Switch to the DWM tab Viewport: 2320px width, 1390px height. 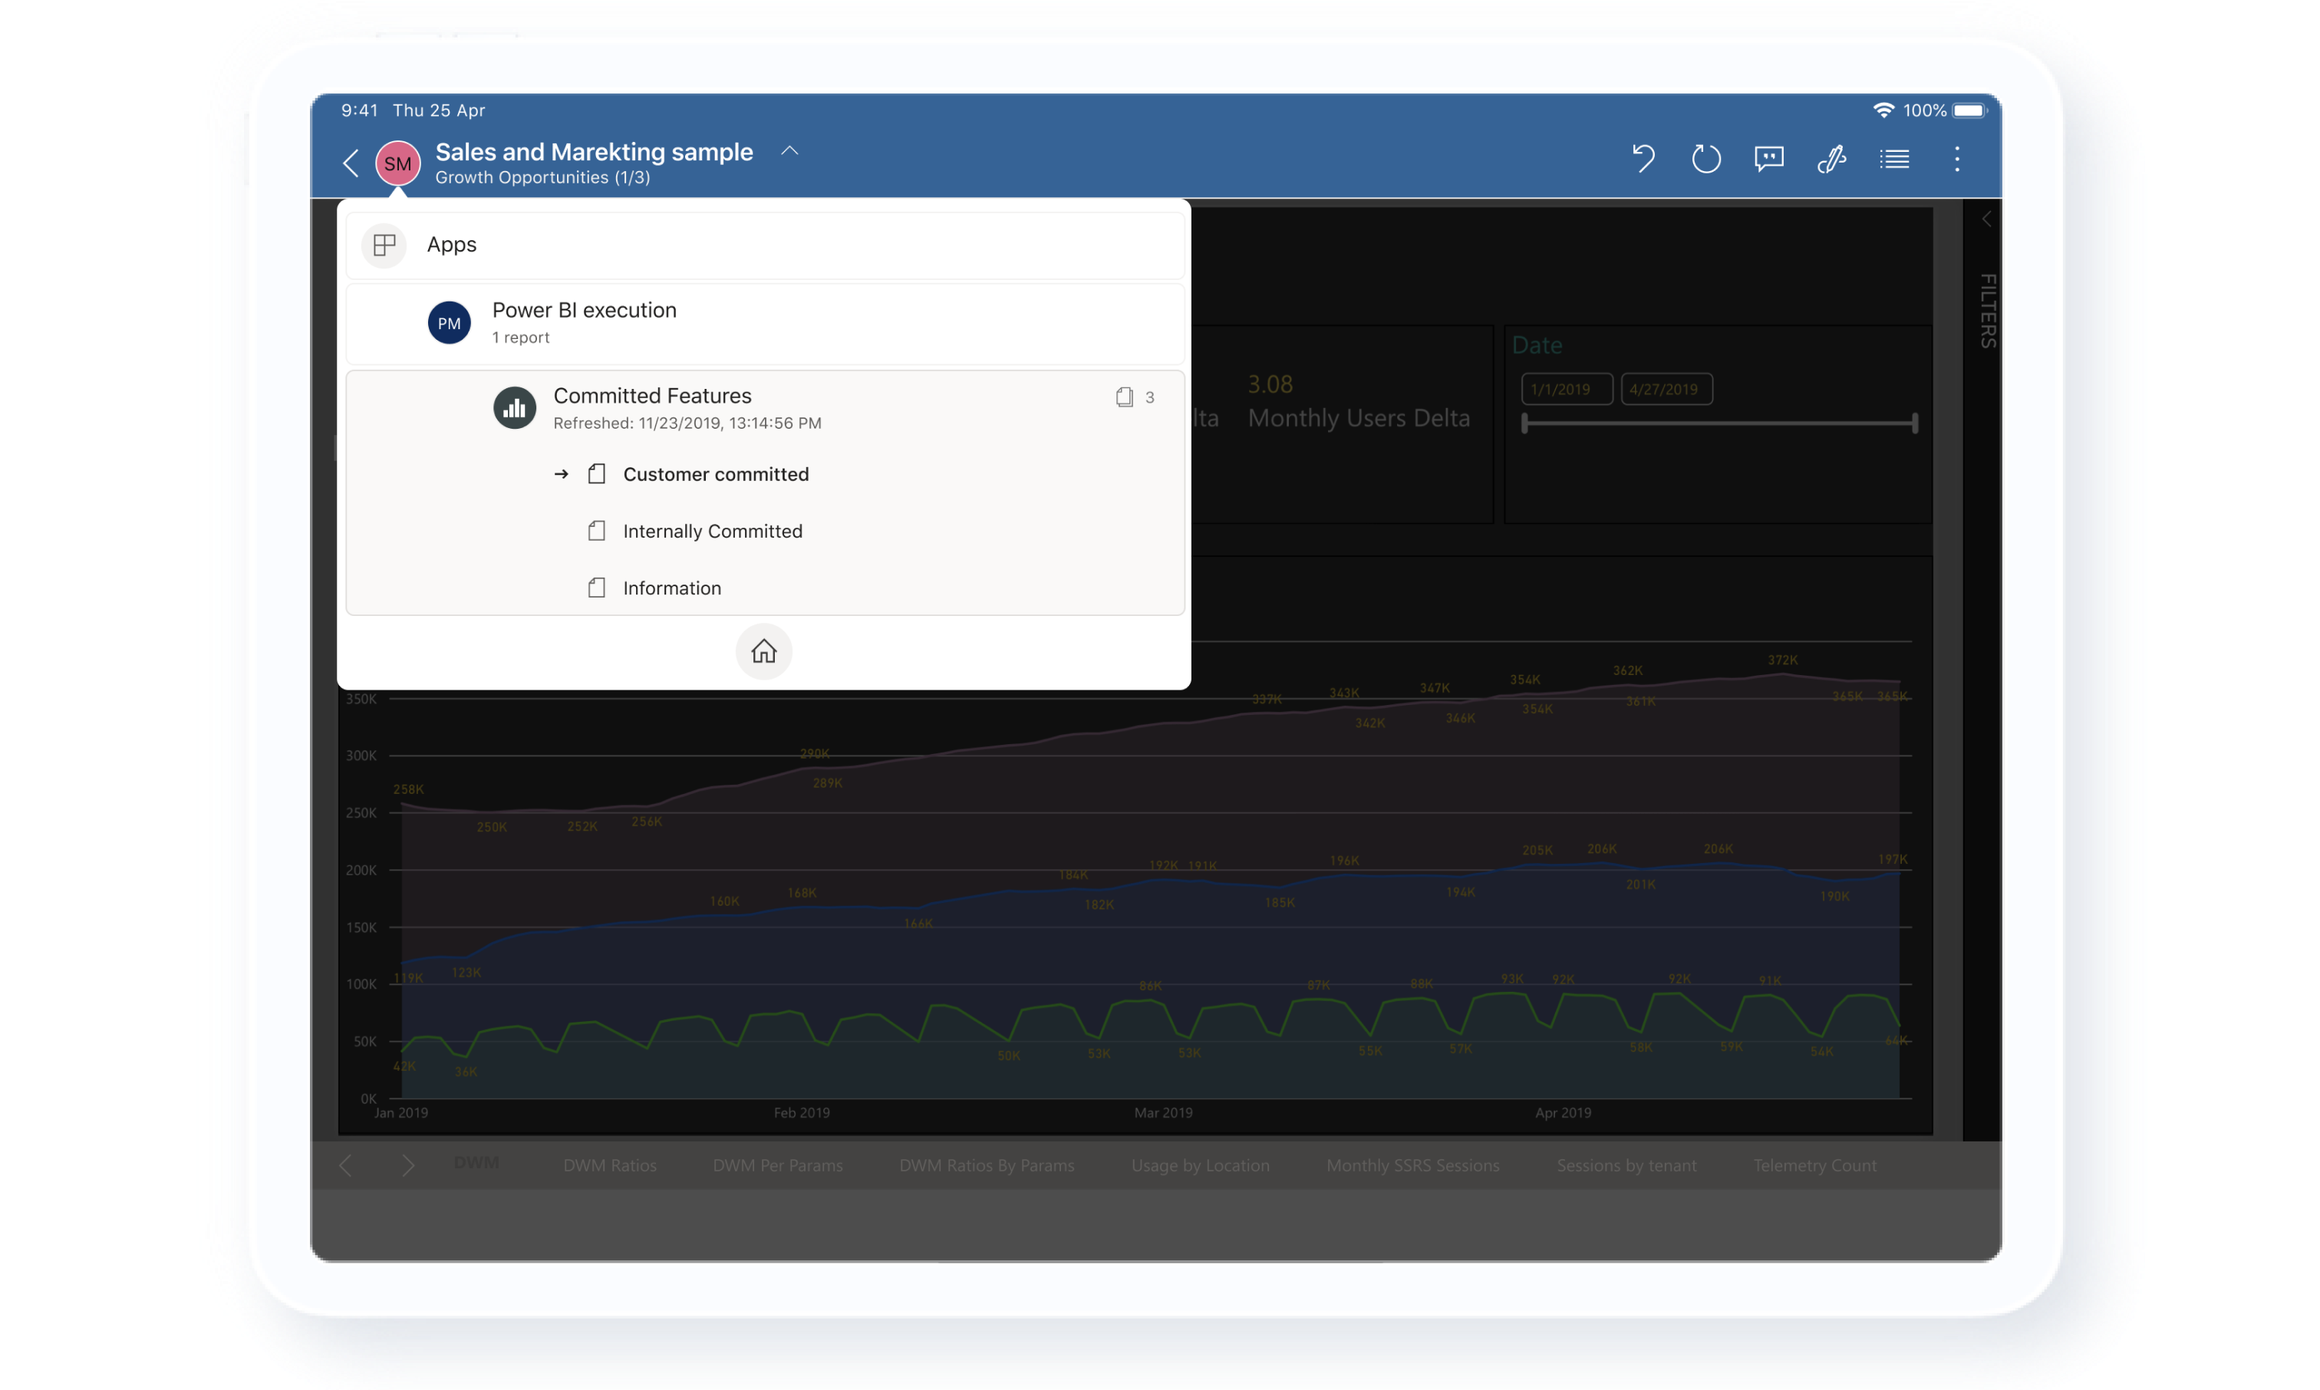click(x=476, y=1164)
